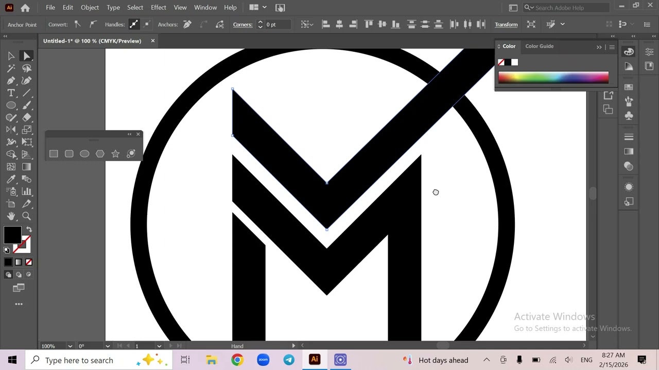Select the Gradient tool
Screen dimensions: 659x370
pyautogui.click(x=27, y=167)
